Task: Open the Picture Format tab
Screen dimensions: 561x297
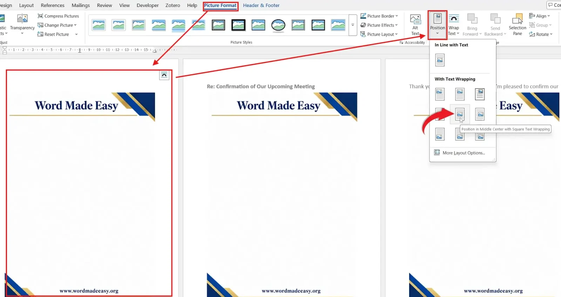Action: tap(220, 5)
